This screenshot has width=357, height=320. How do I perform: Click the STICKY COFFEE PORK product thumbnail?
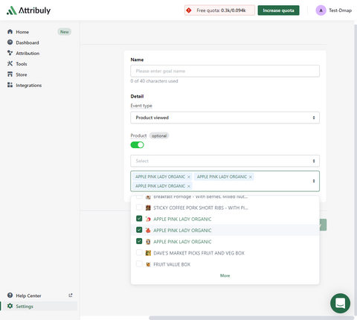(148, 208)
